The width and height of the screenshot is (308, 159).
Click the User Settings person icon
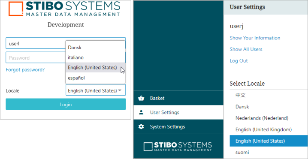(141, 112)
